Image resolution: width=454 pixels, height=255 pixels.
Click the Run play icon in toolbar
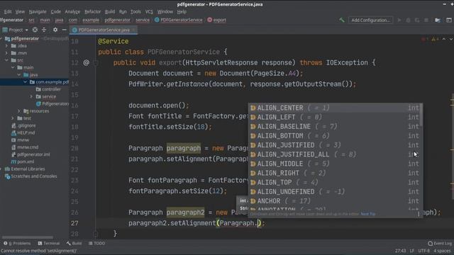pyautogui.click(x=399, y=21)
